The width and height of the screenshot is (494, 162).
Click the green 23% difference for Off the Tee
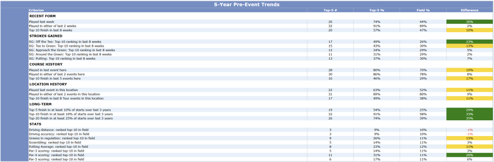469,42
